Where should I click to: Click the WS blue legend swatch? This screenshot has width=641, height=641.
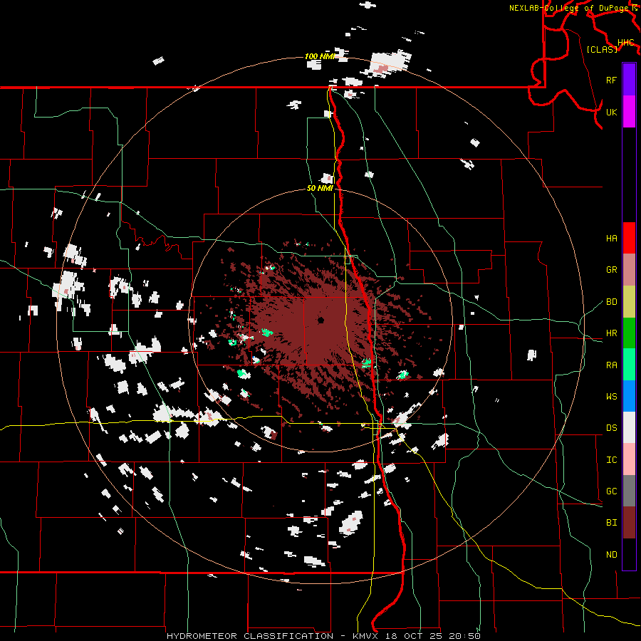[629, 396]
